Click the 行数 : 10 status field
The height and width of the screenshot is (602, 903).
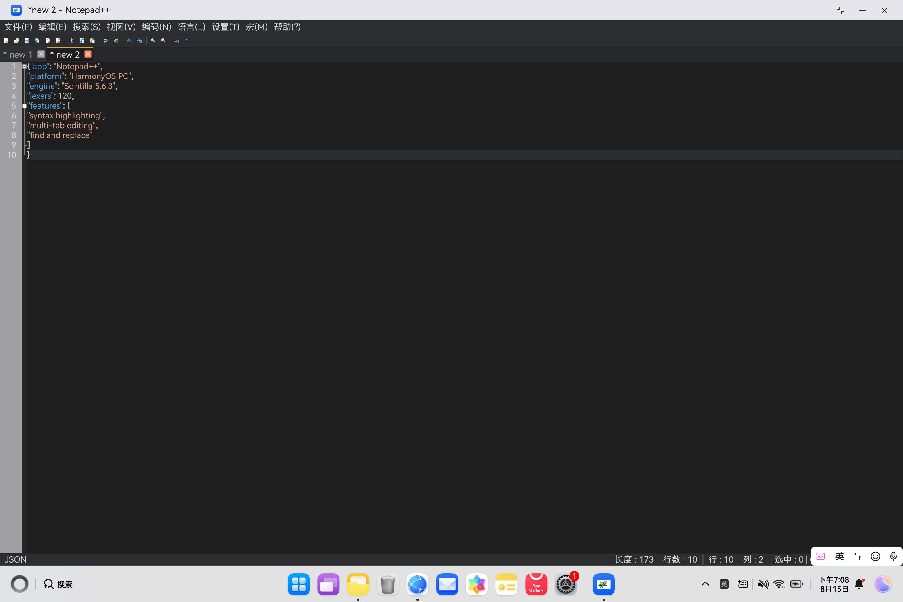[680, 559]
